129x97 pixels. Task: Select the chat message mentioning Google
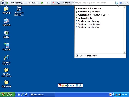[87, 12]
